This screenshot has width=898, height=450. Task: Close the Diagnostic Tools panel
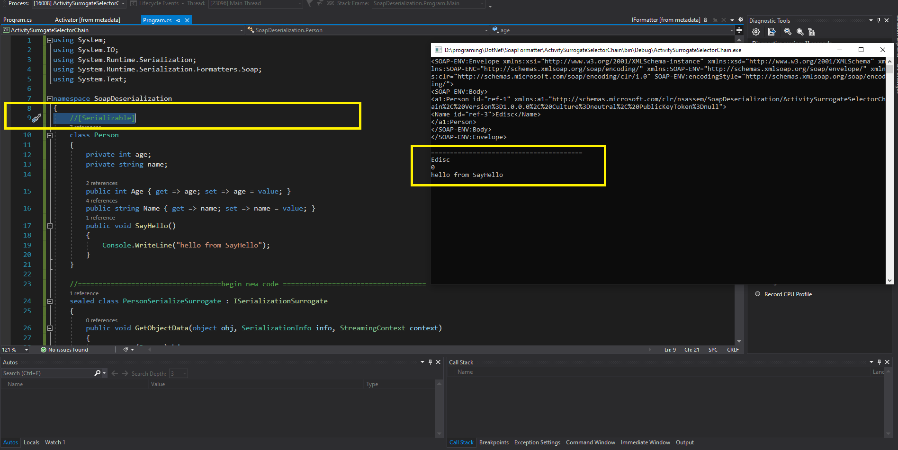pos(887,20)
